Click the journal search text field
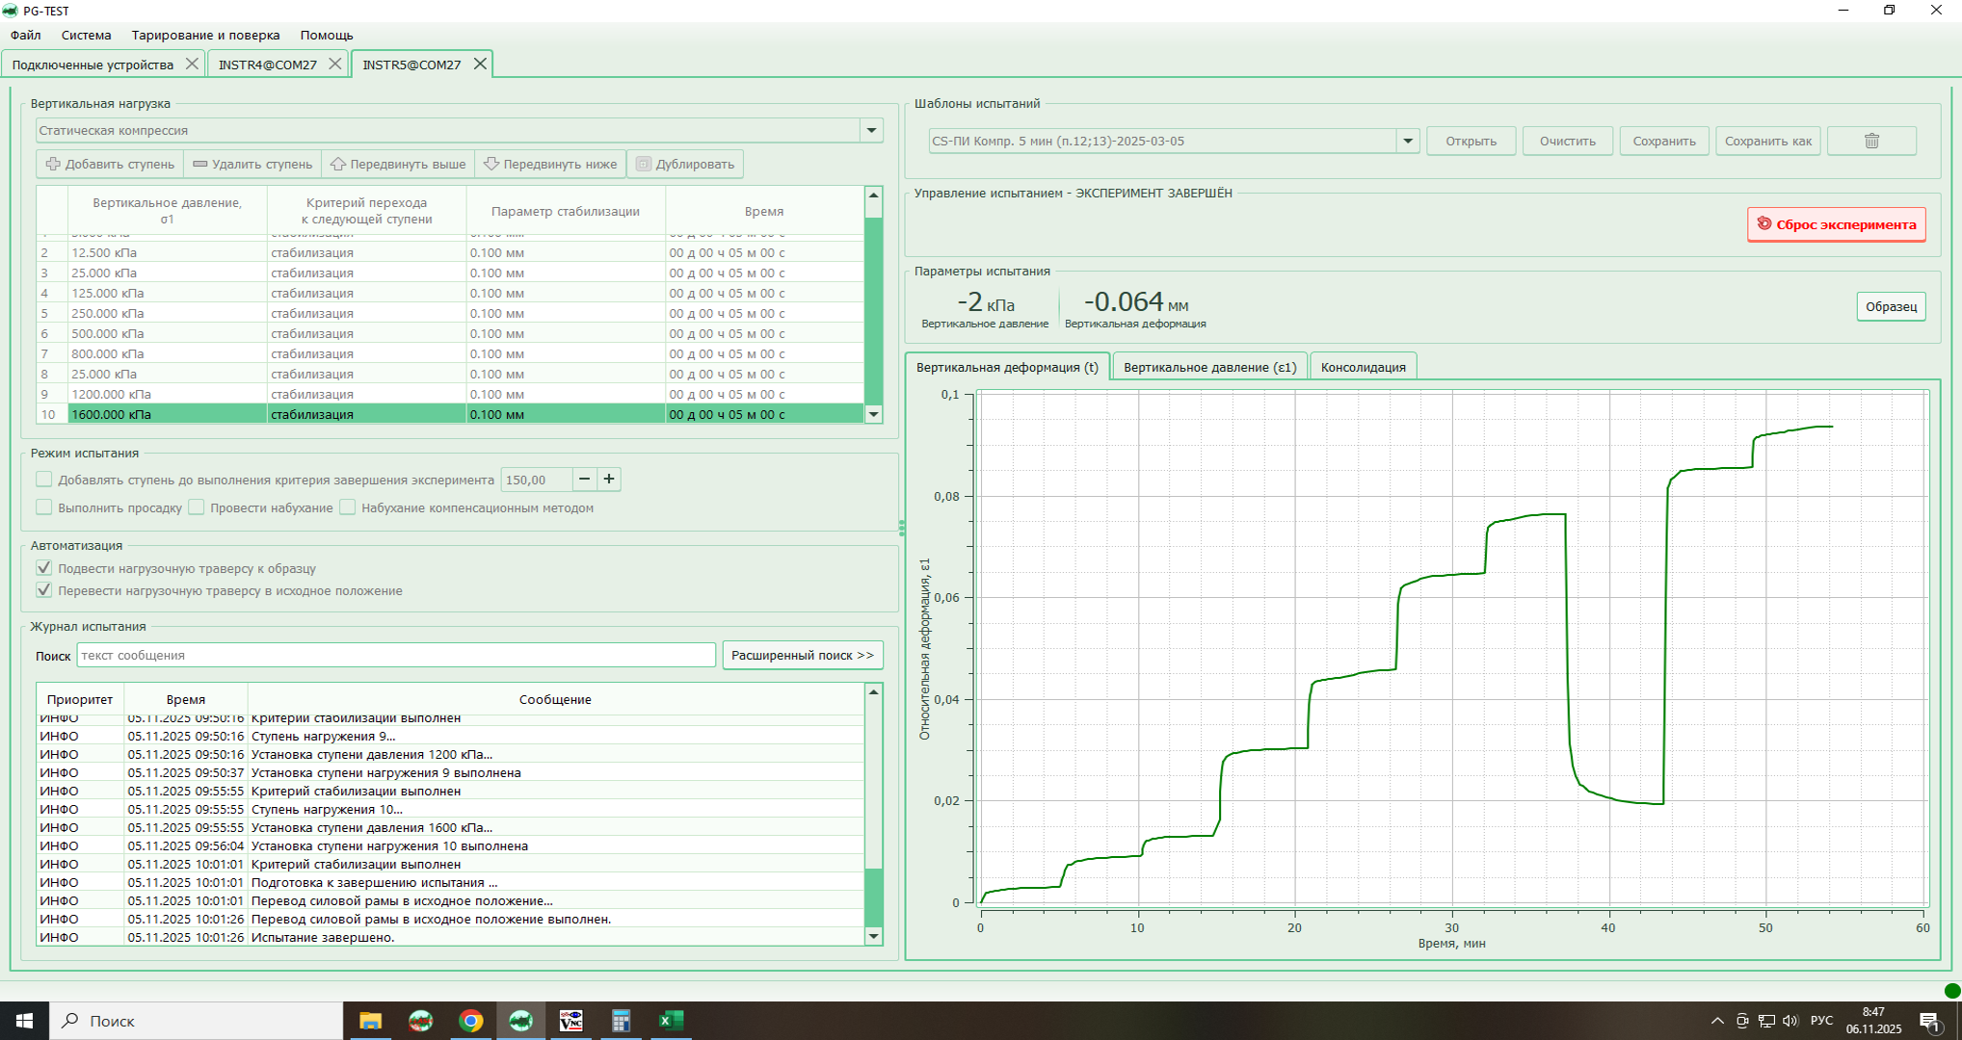This screenshot has height=1040, width=1962. [x=396, y=655]
